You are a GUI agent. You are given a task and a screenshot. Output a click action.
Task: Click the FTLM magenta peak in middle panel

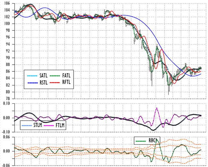[x=156, y=108]
